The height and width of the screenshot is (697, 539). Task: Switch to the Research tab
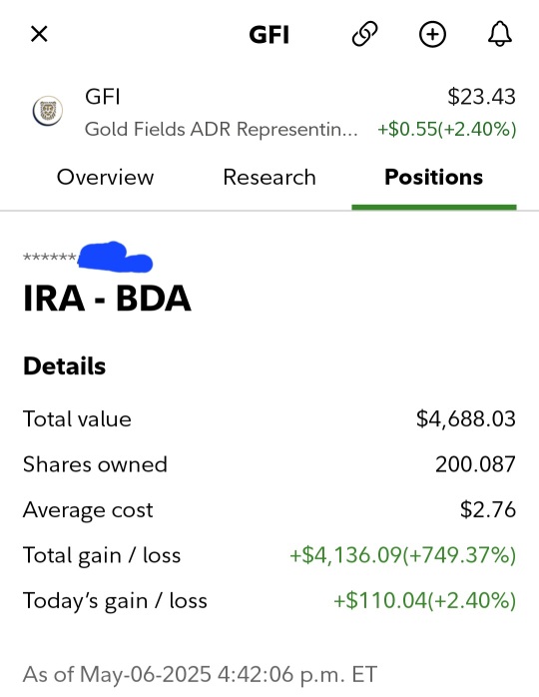coord(269,177)
